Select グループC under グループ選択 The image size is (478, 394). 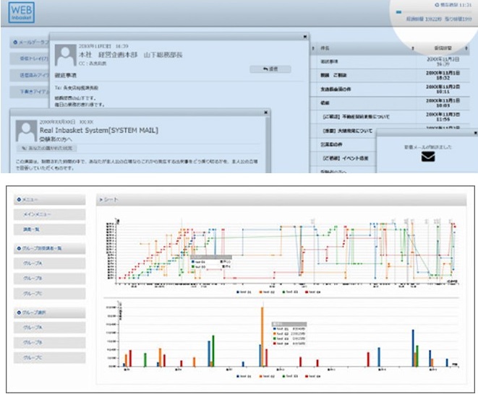pos(49,358)
